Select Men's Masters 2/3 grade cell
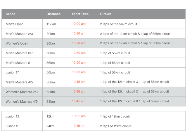187x140 pixels. coord(19,34)
